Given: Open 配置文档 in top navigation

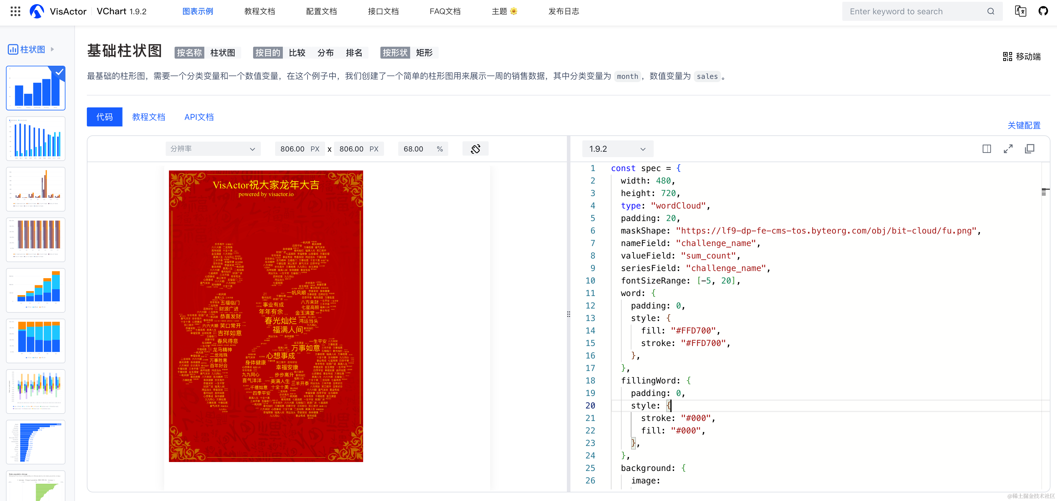Looking at the screenshot, I should click(321, 11).
